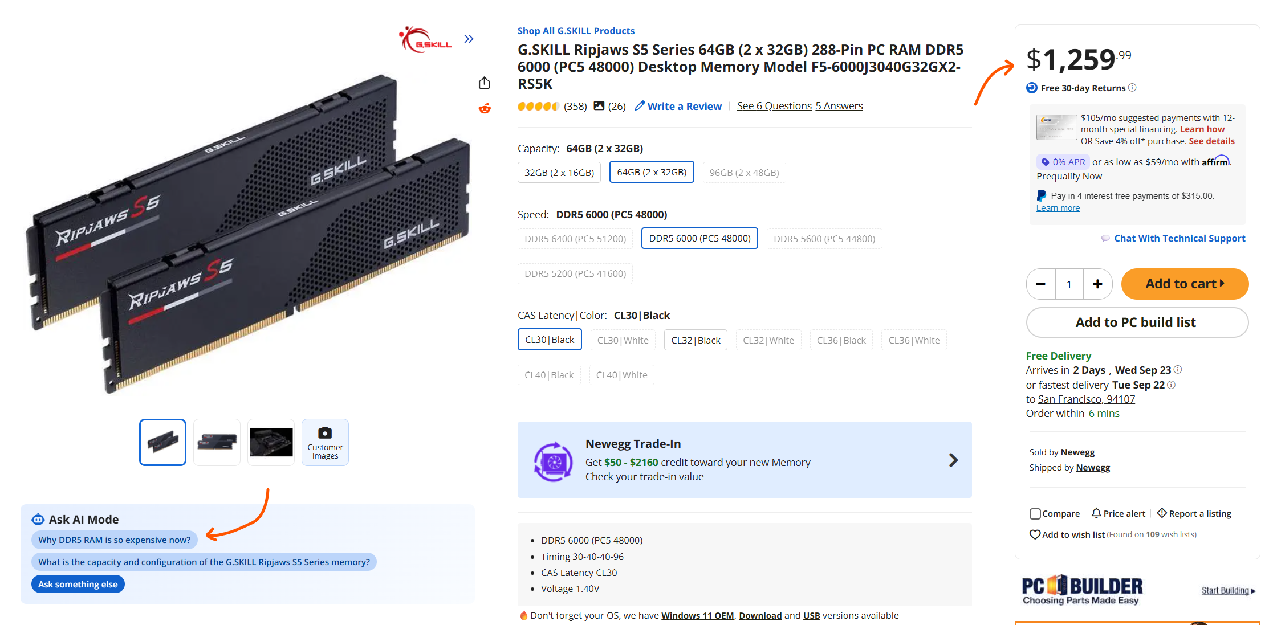Share product via Reddit icon

click(485, 108)
